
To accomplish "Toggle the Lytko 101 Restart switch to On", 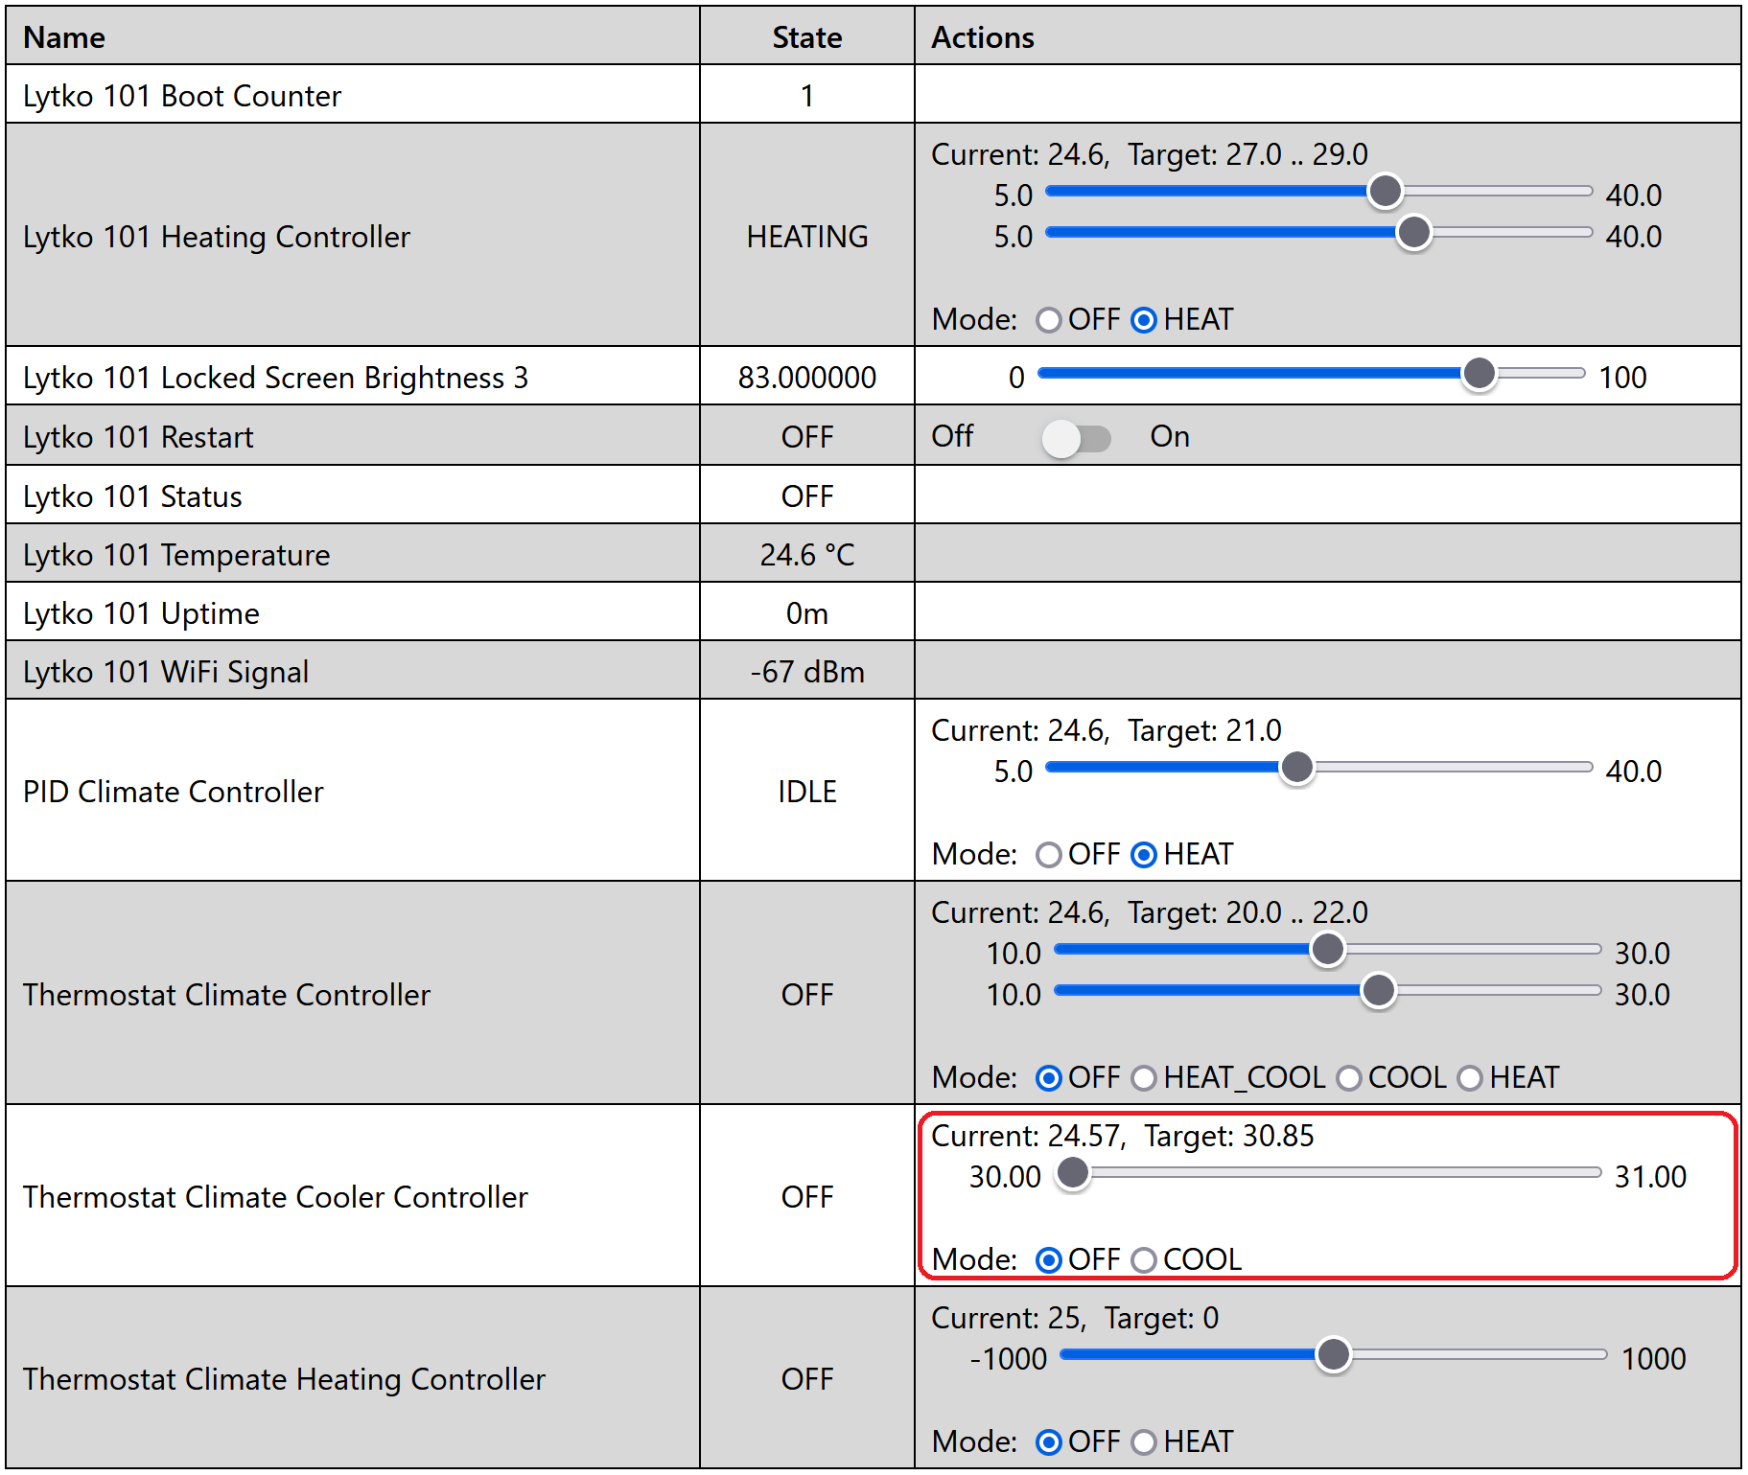I will click(1076, 437).
